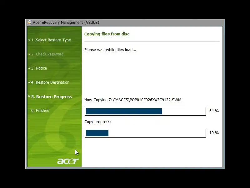
Task: Click the 19 % value
Action: pos(214,133)
